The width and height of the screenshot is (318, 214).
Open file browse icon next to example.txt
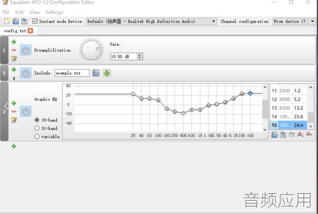(96, 73)
